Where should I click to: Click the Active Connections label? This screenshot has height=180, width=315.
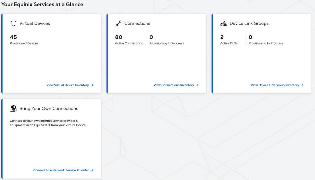129,43
